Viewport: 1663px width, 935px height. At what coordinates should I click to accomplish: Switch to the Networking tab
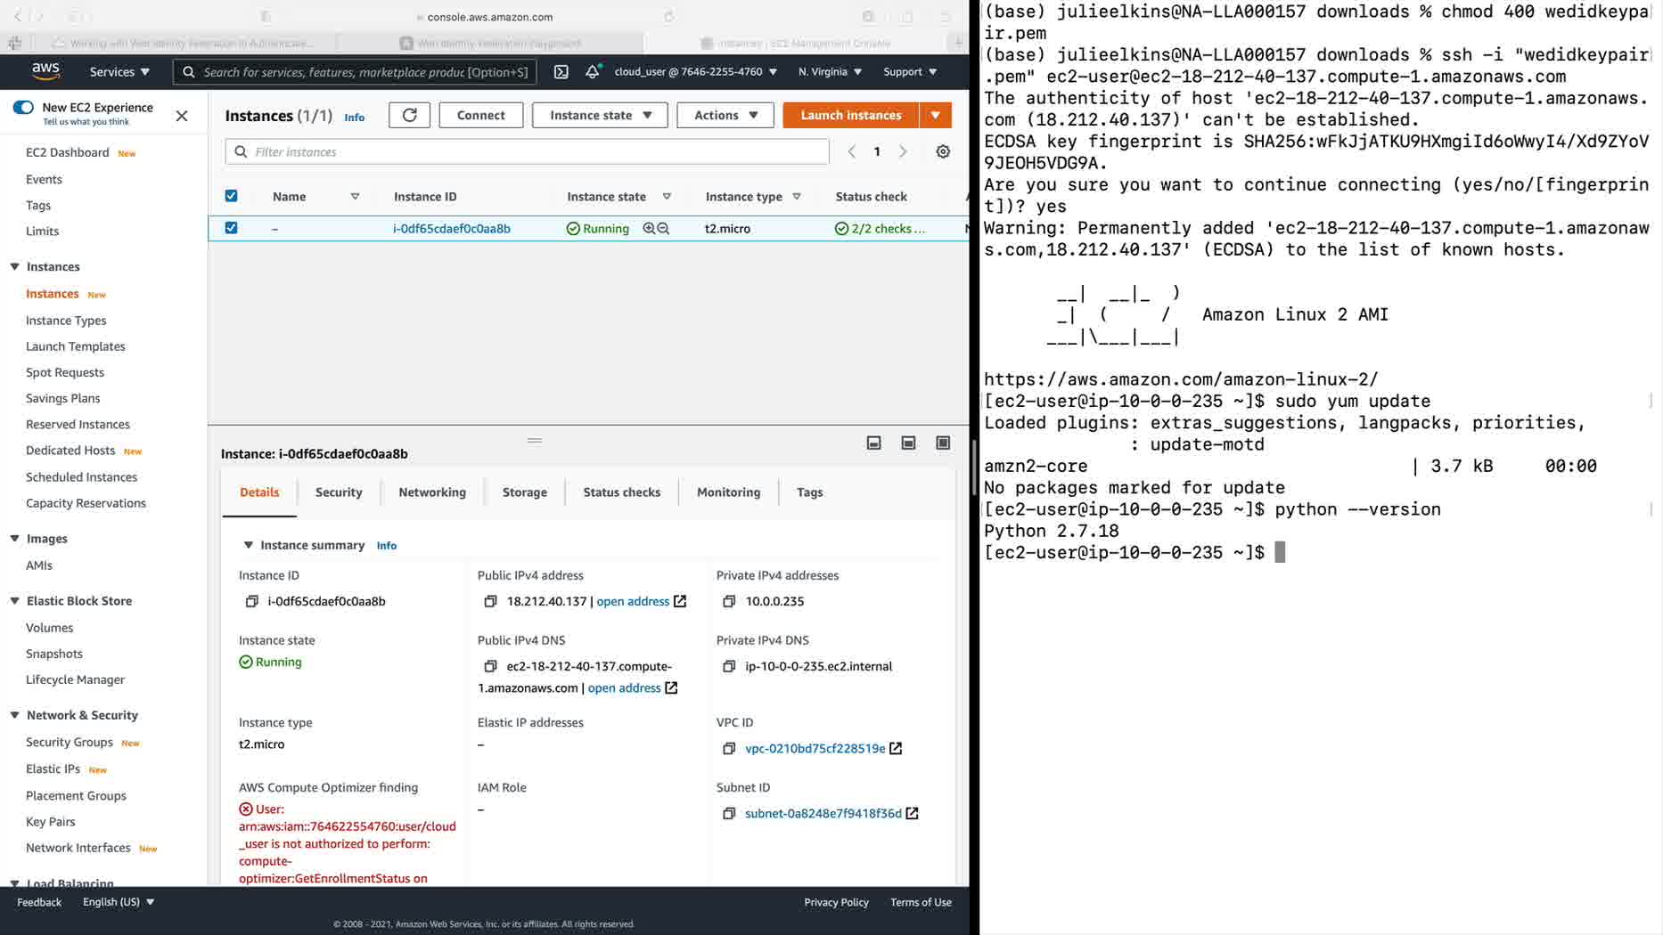click(x=432, y=492)
